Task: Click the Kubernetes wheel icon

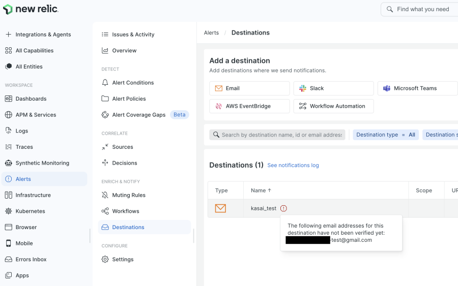Action: coord(9,211)
